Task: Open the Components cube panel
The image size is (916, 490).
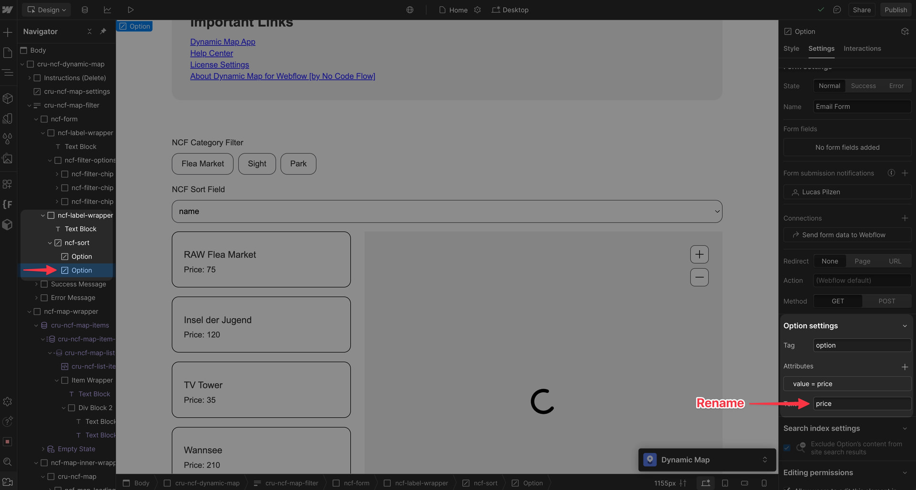Action: click(8, 98)
